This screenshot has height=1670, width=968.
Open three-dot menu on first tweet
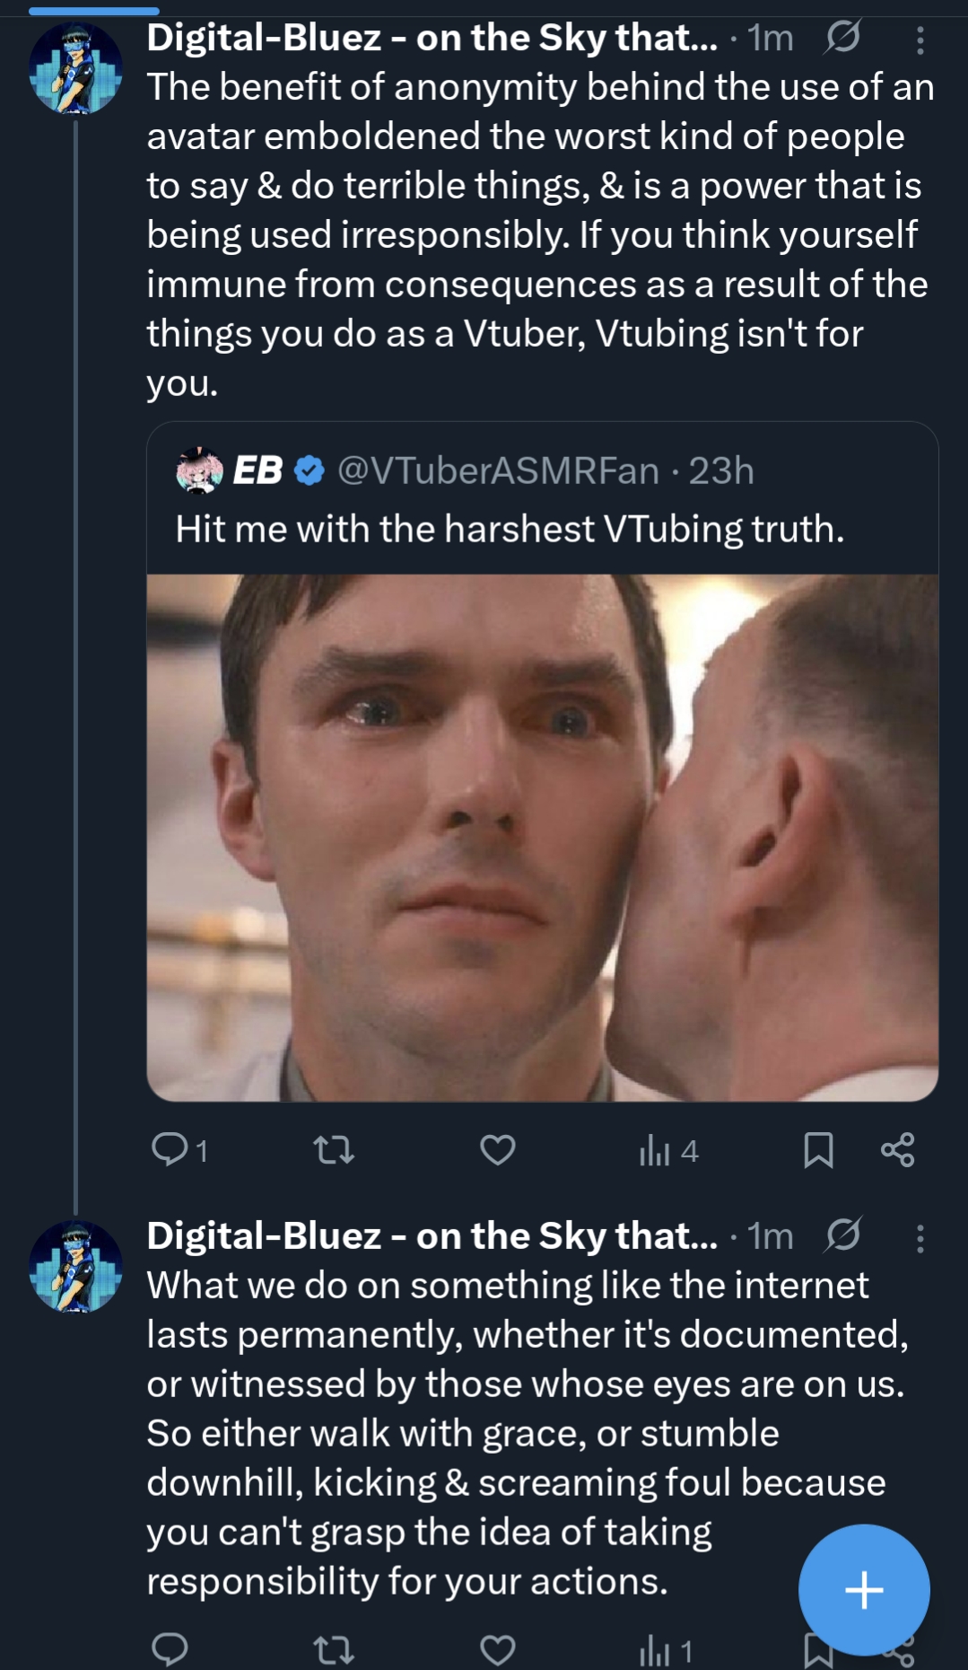click(x=920, y=40)
